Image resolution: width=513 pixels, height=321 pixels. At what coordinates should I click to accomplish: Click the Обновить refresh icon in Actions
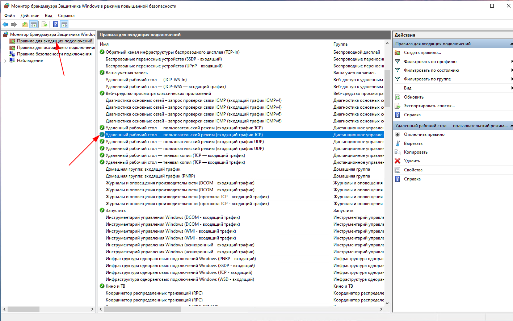coord(398,97)
